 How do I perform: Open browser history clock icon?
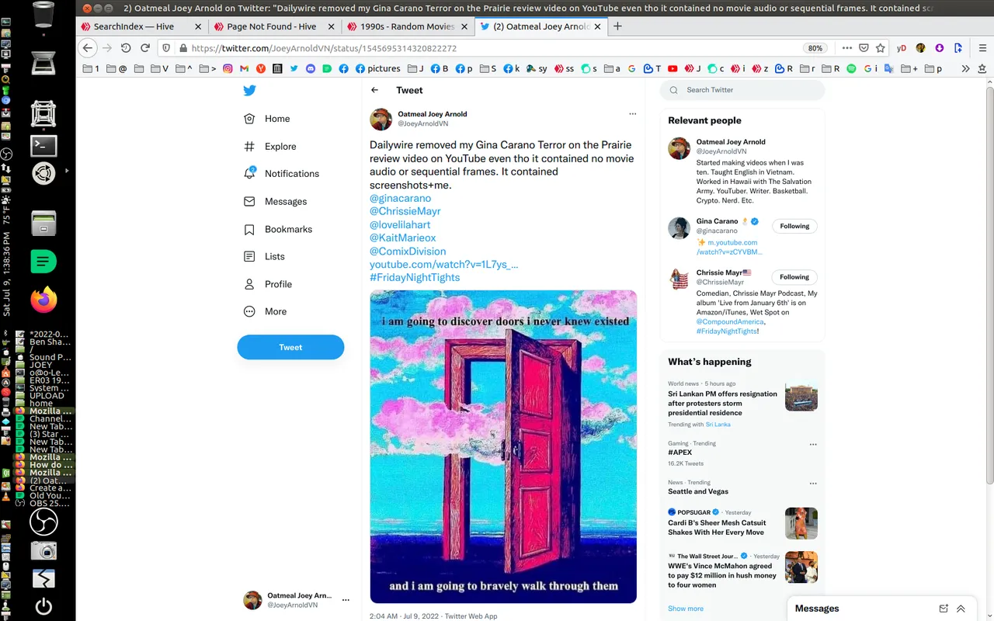coord(126,47)
